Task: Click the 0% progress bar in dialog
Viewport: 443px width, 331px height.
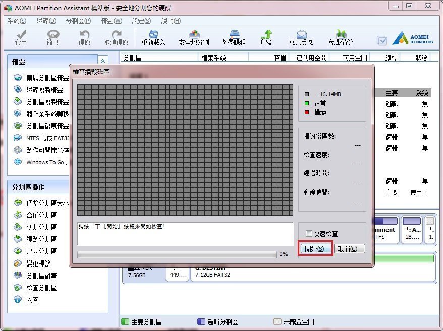Action: coord(177,254)
